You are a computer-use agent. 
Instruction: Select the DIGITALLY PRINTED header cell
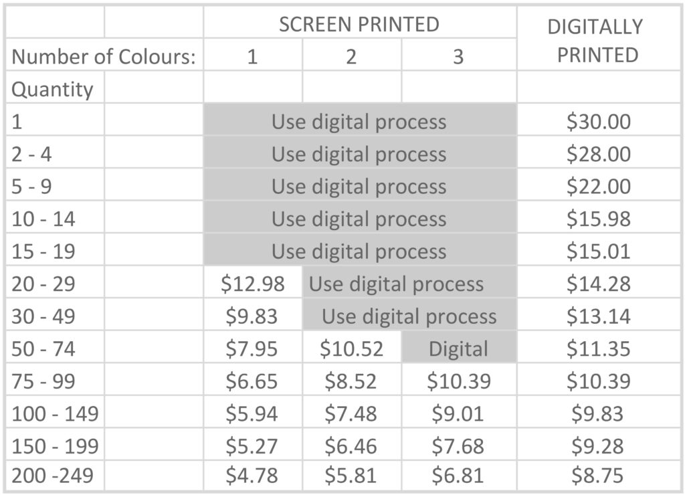598,39
